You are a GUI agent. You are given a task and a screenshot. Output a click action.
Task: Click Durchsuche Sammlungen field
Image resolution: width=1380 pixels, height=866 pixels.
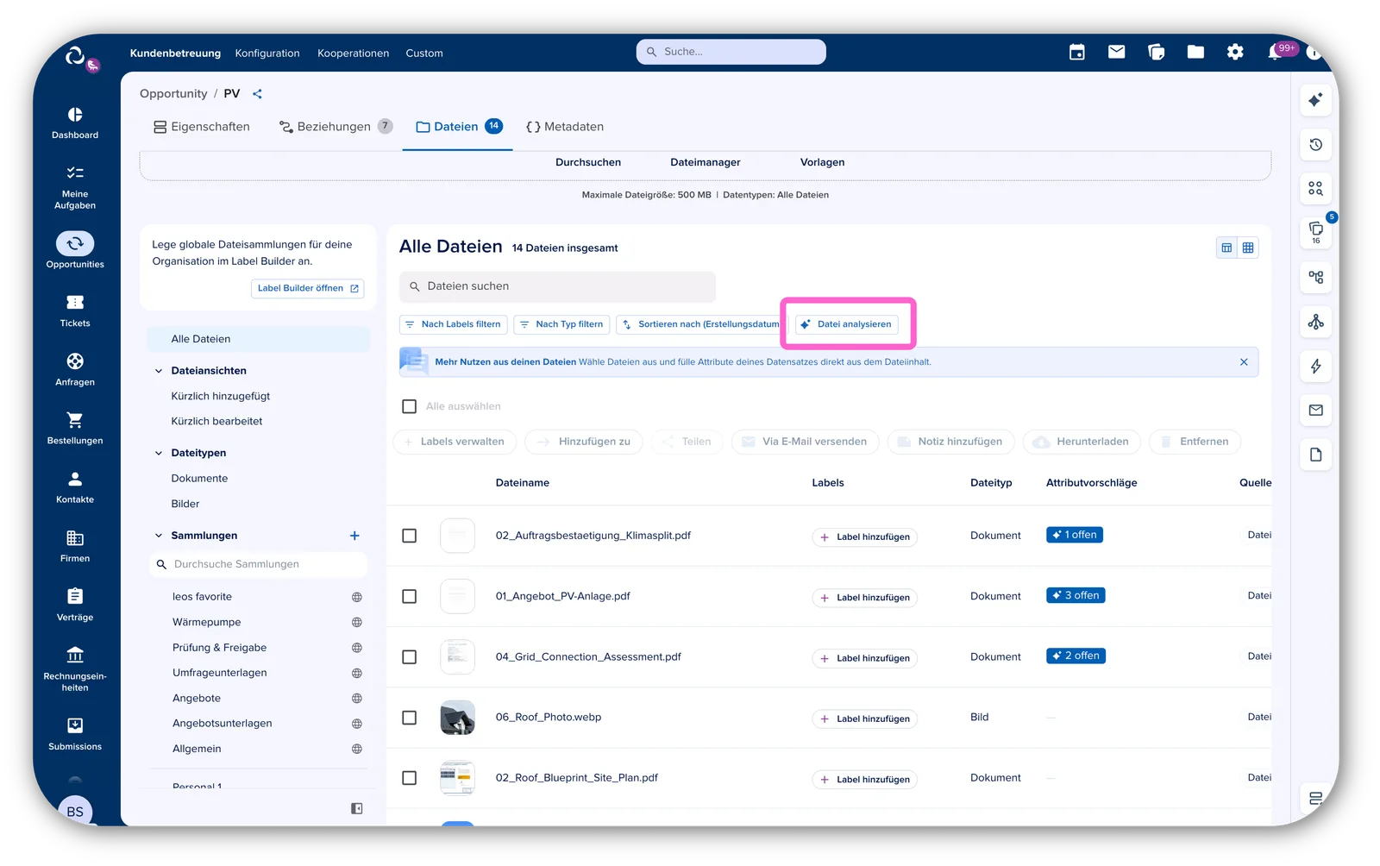click(258, 564)
